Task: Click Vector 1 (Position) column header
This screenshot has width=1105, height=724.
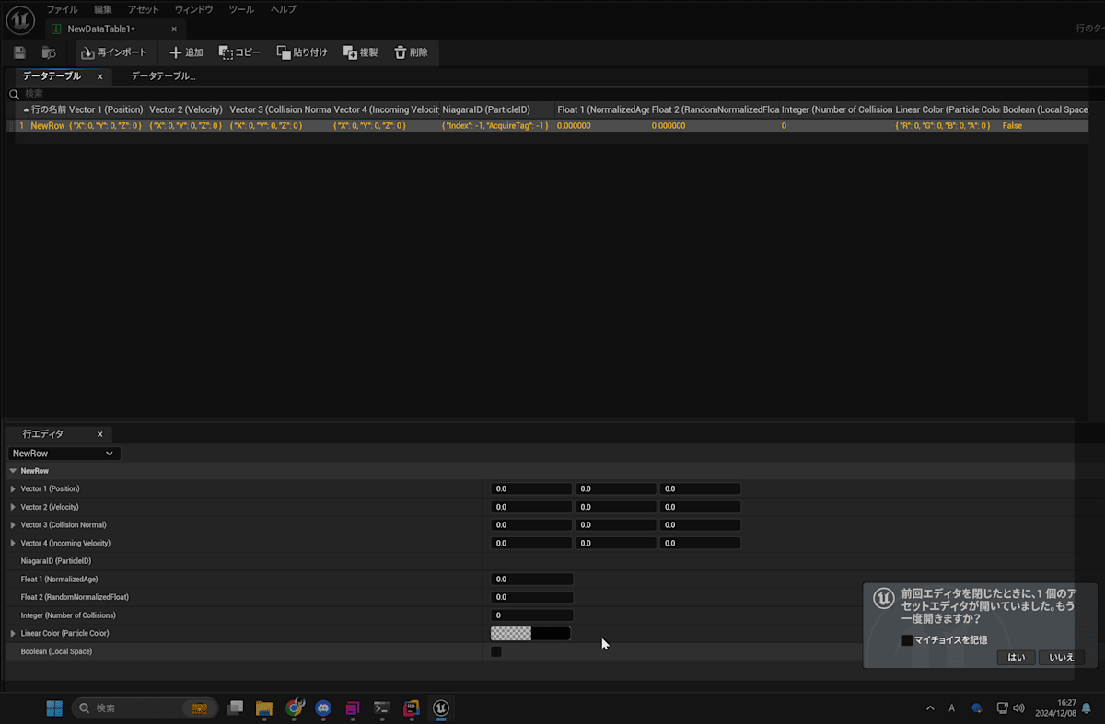Action: tap(106, 109)
